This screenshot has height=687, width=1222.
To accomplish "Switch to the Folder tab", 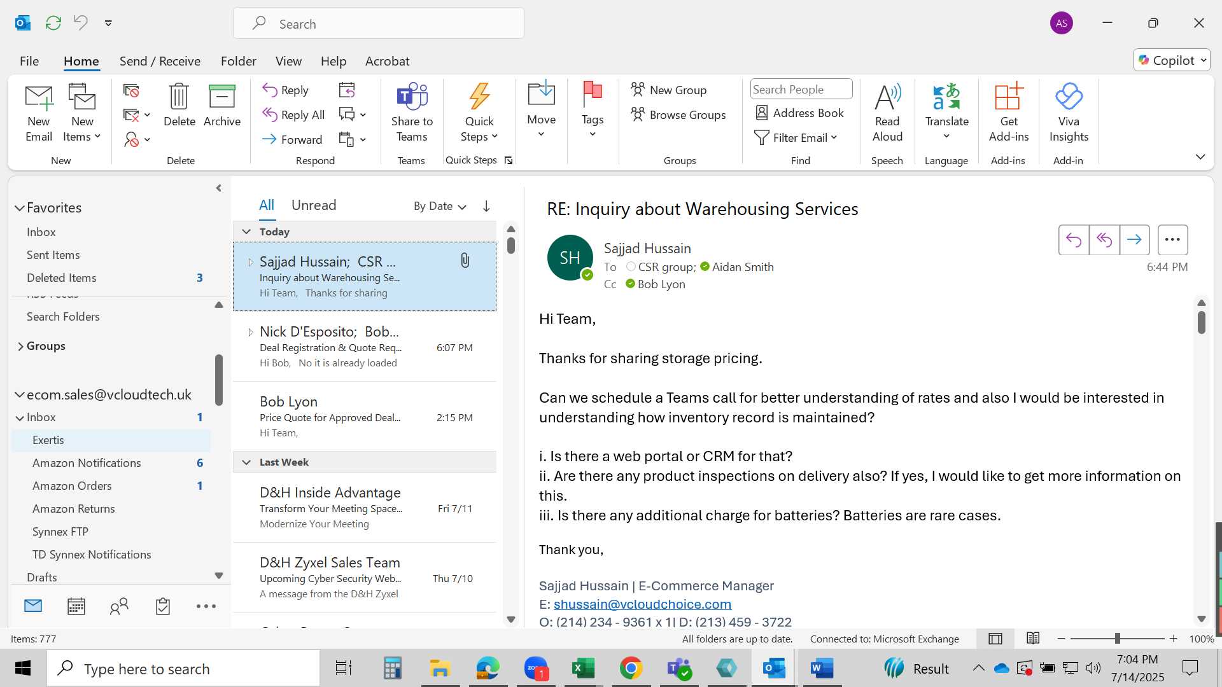I will coord(239,61).
